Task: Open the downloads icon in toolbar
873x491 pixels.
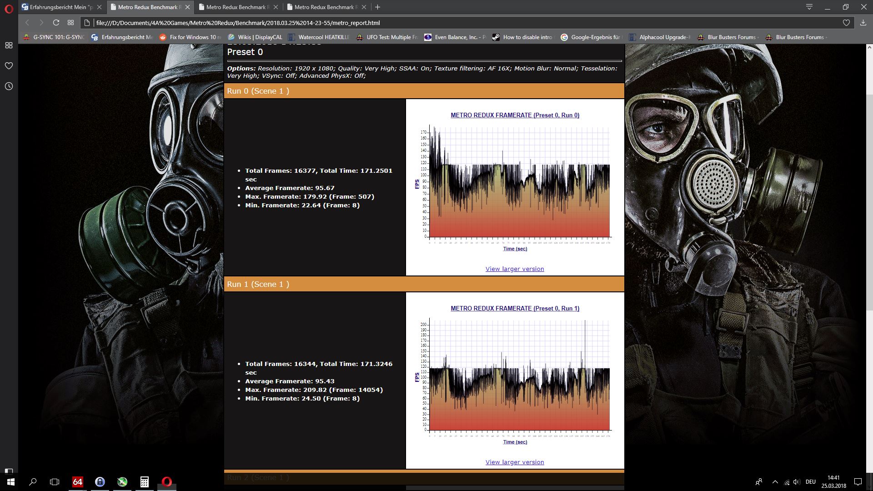Action: (863, 23)
